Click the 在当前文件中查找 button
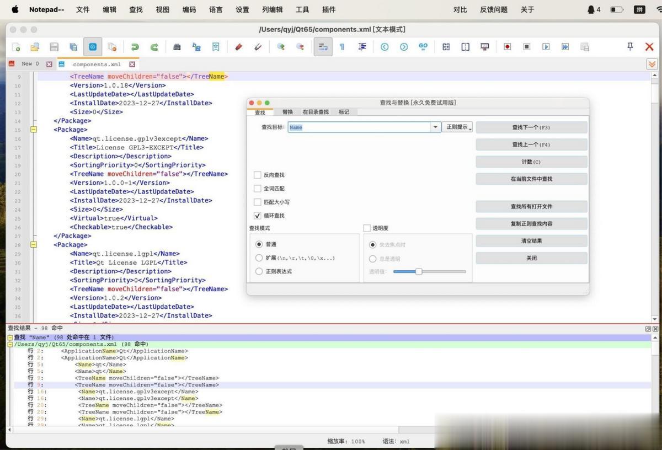This screenshot has height=450, width=662. pos(531,179)
